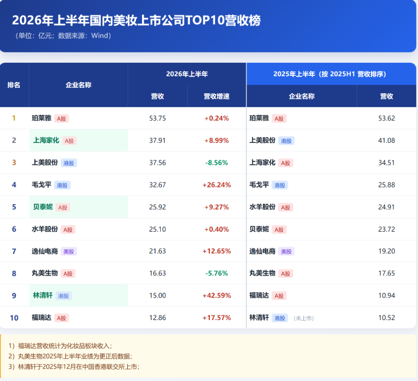Open 珀莱雅 company name at rank 1
Screen dimensions: 418x381
click(x=41, y=118)
